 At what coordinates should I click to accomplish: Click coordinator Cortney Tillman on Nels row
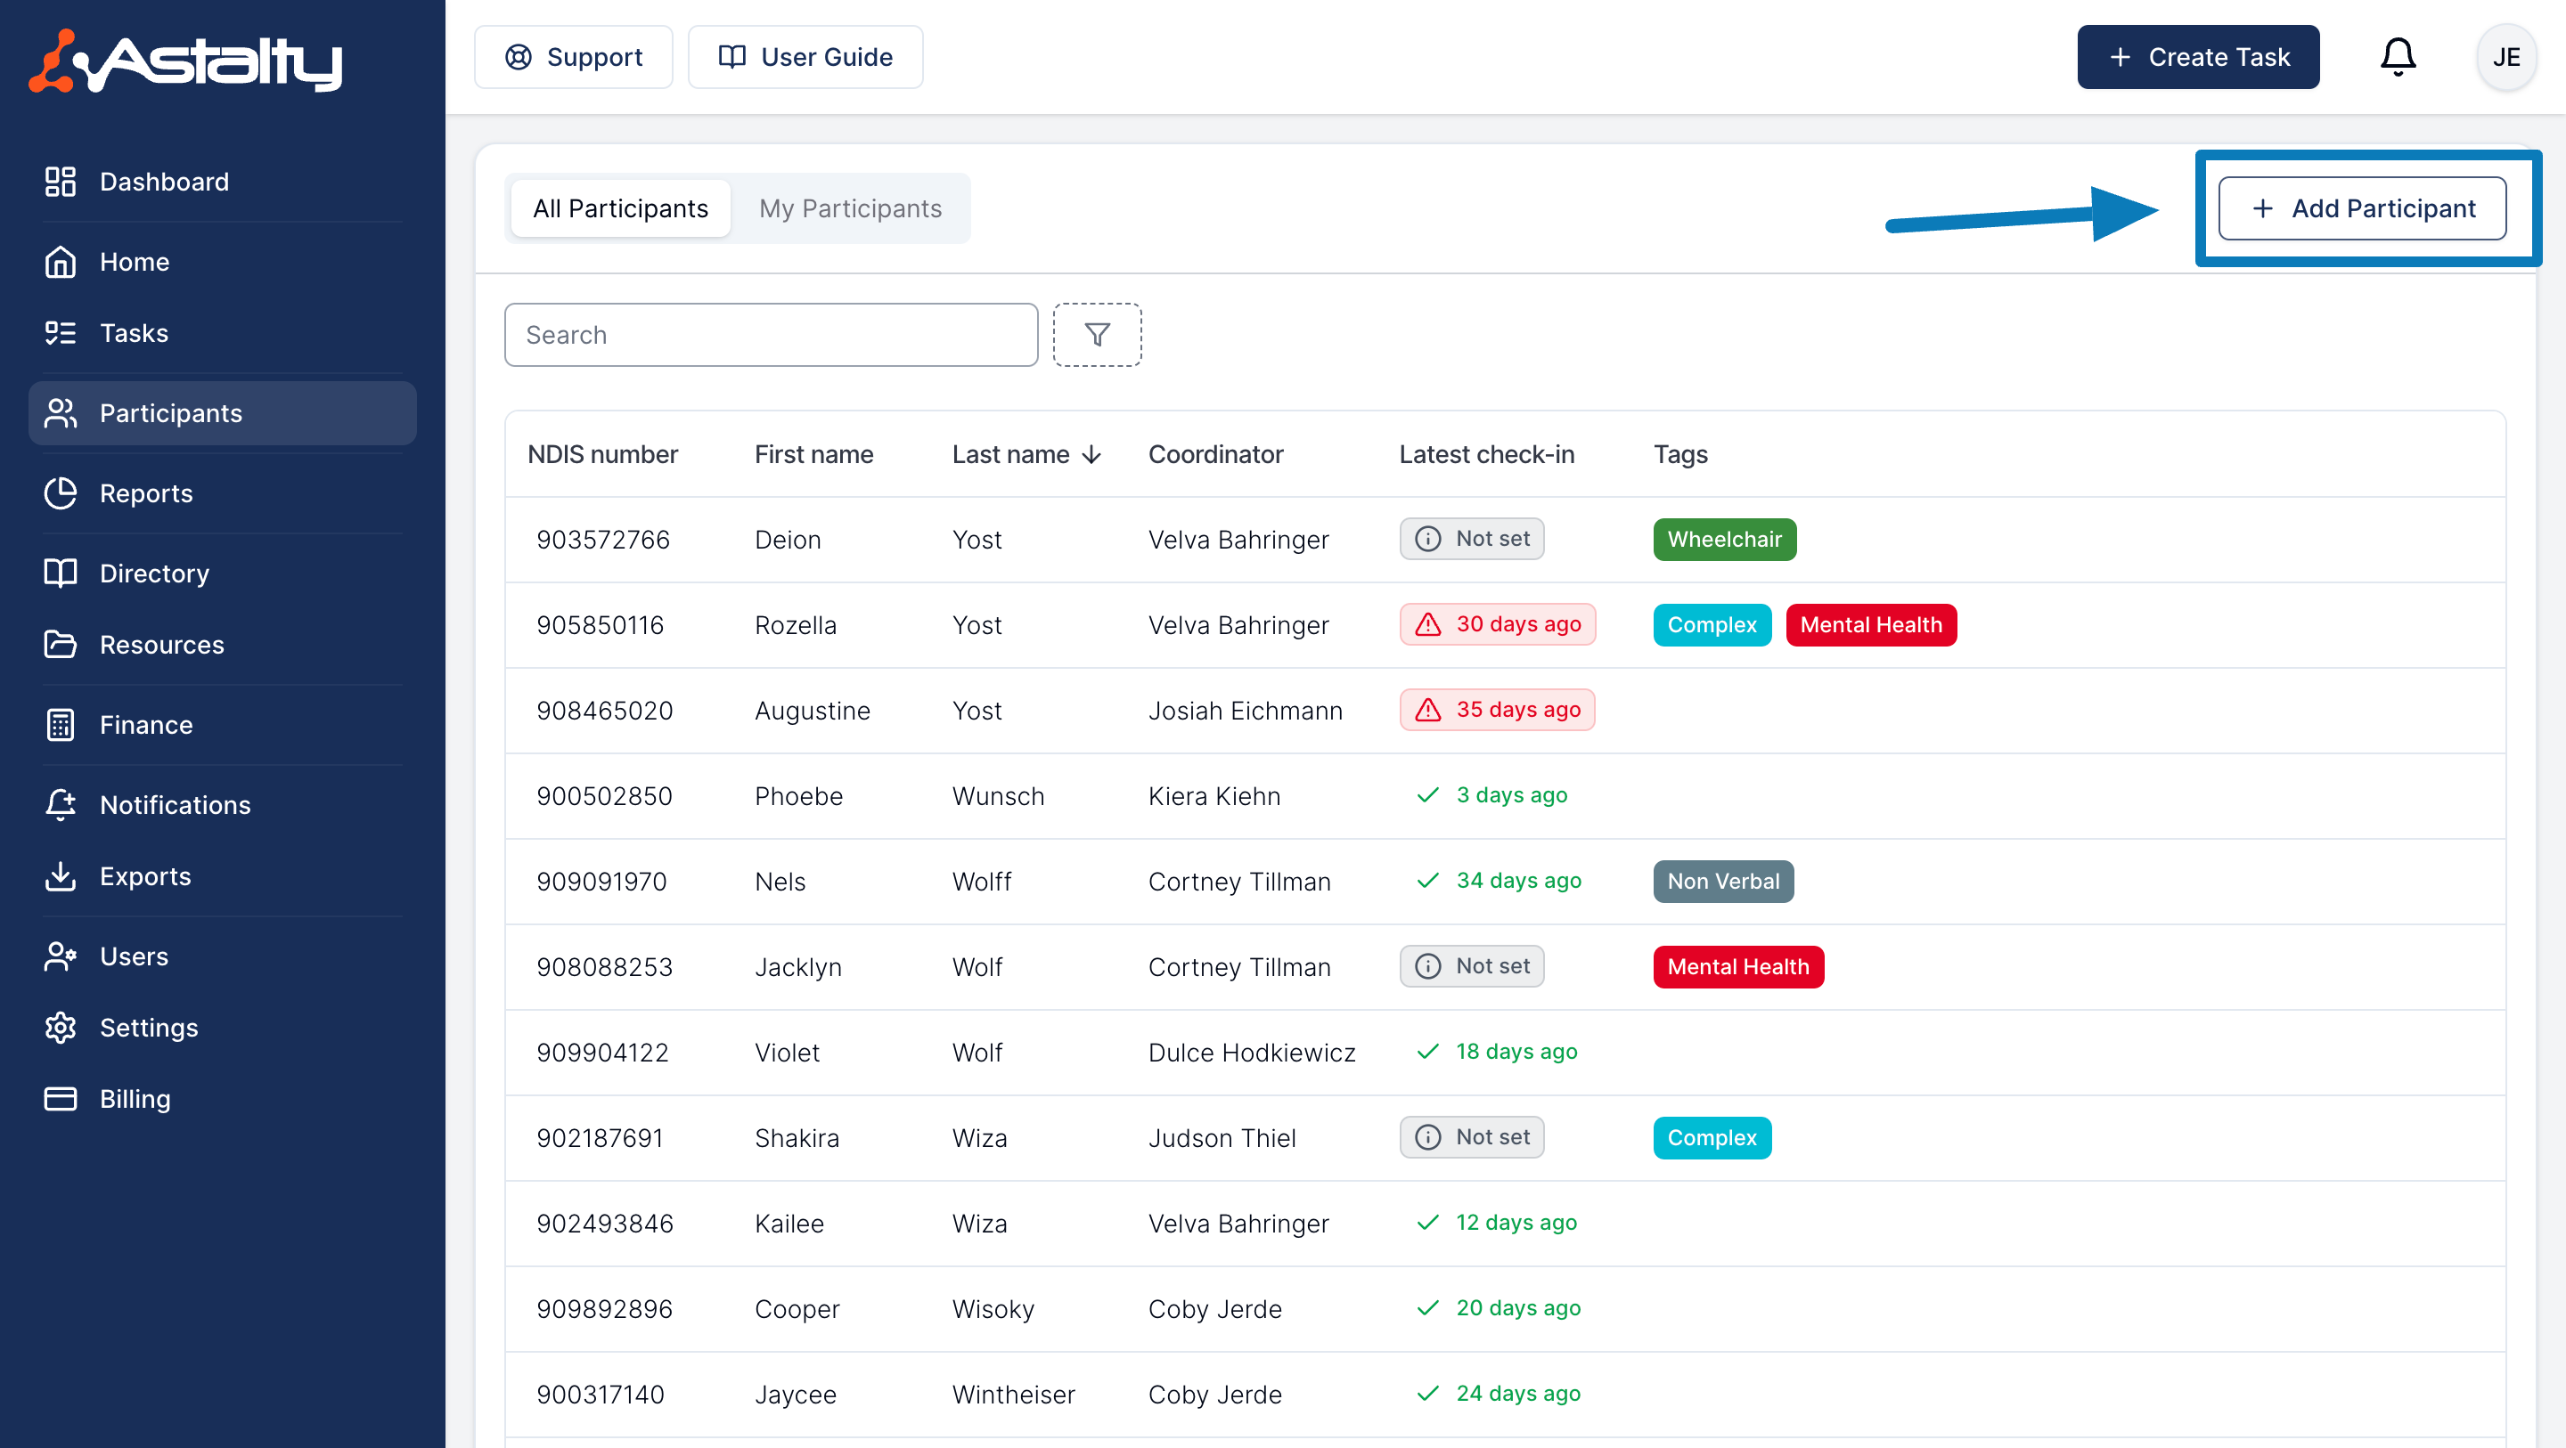1238,883
